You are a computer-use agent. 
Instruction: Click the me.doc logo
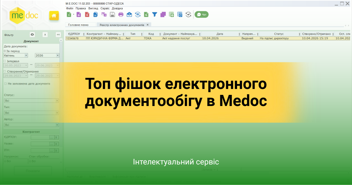point(24,15)
